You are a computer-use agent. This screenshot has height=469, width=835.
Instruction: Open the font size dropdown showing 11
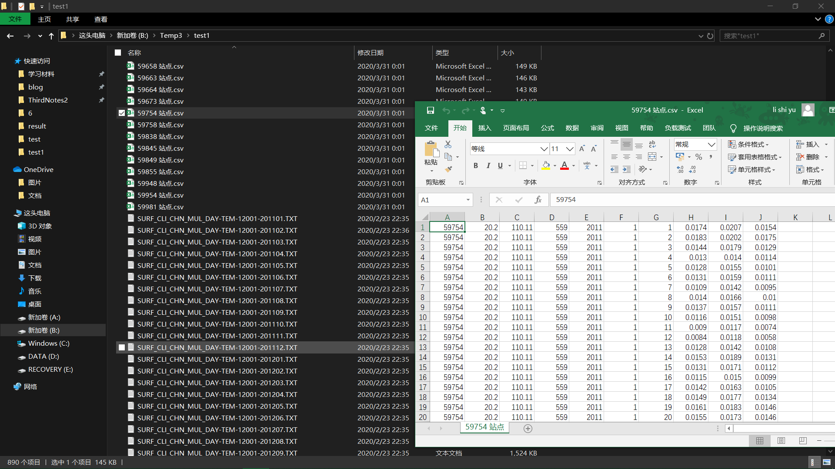point(570,149)
